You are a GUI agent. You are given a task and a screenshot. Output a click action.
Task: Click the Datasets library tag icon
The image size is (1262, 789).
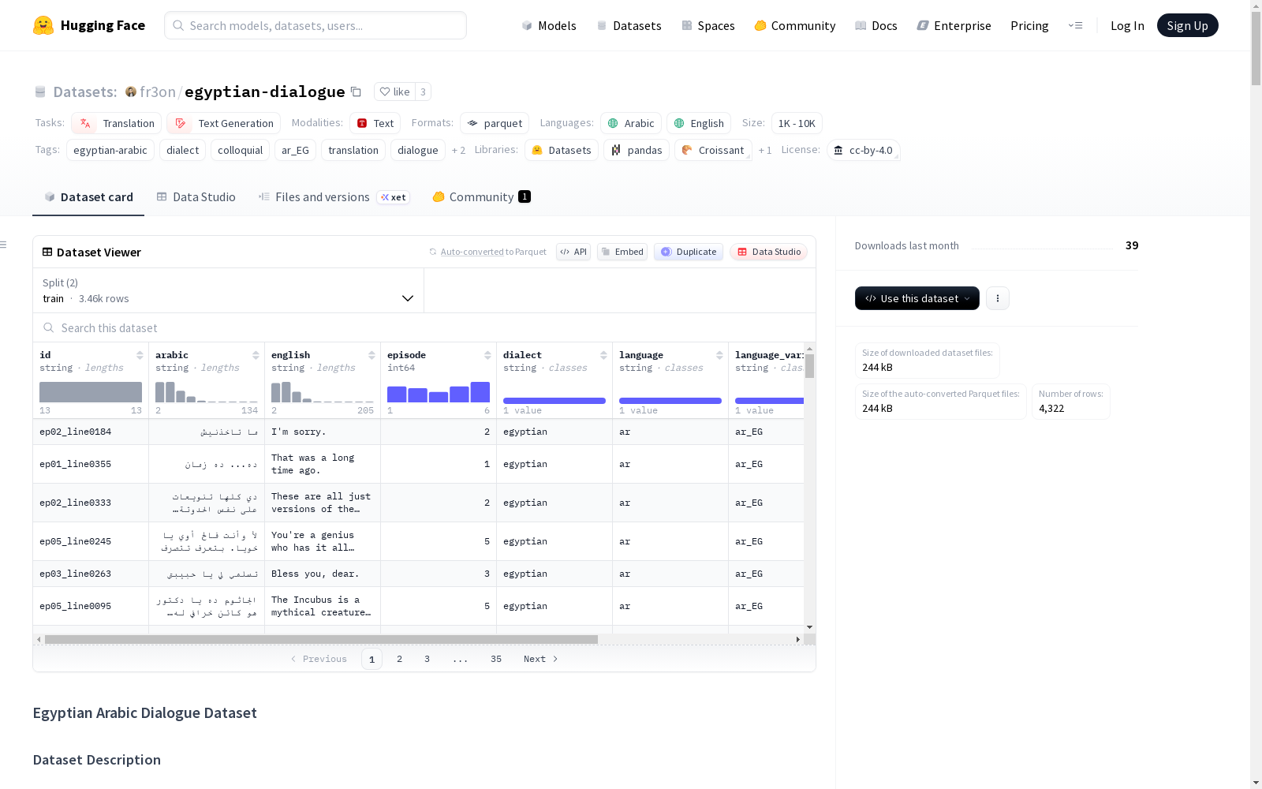(537, 150)
